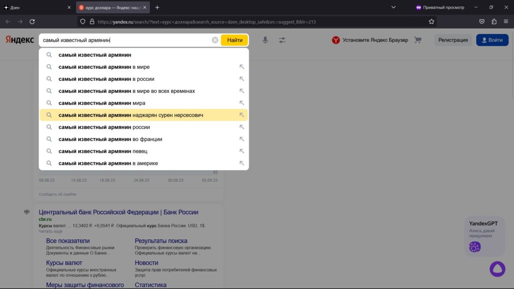Image resolution: width=514 pixels, height=289 pixels.
Task: Click the Yandex Browser logo icon
Action: pos(336,40)
